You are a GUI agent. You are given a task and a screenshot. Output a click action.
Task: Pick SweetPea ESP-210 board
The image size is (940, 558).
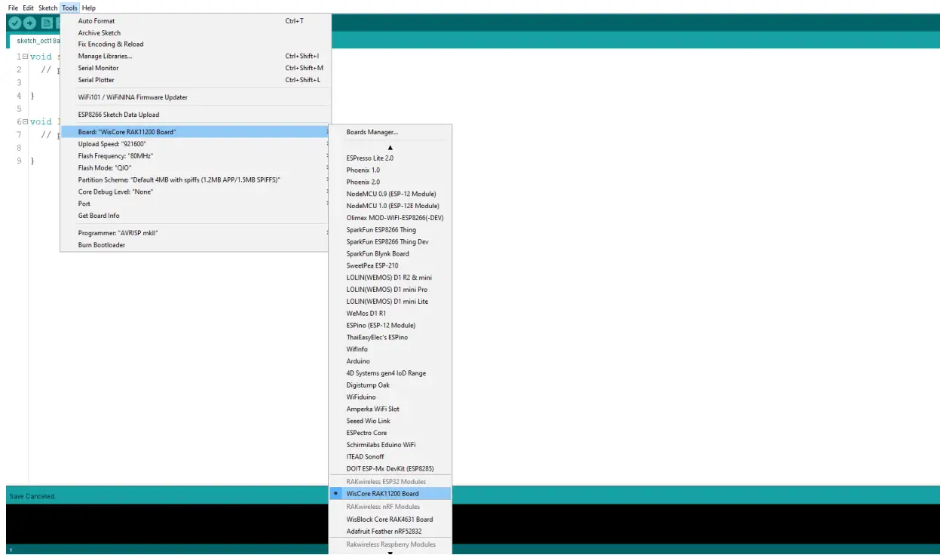click(x=390, y=265)
